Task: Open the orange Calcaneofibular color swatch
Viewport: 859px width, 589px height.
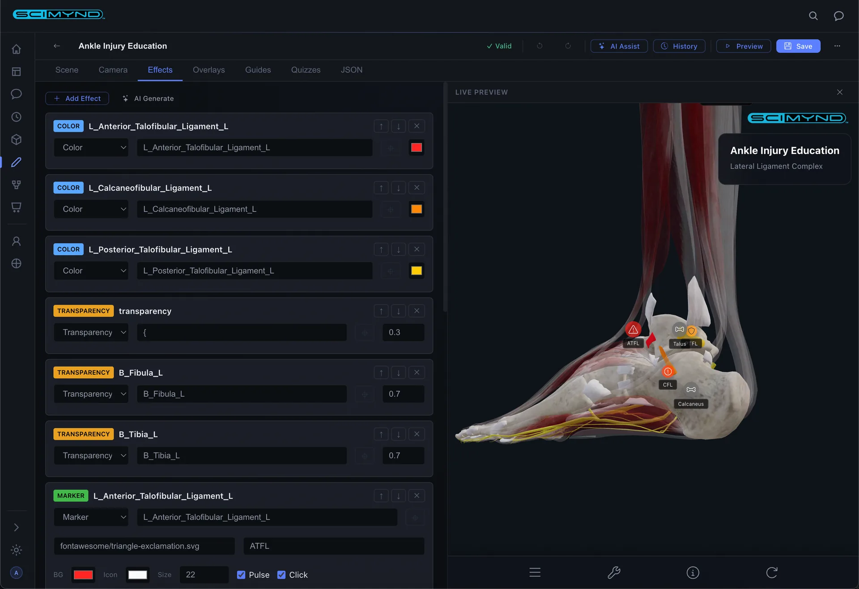Action: (416, 209)
